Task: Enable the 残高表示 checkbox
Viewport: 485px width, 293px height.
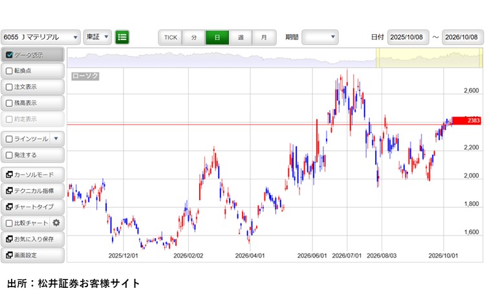Action: (x=9, y=103)
